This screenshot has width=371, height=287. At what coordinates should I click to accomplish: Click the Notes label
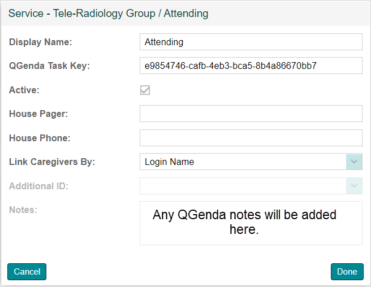[x=23, y=210]
